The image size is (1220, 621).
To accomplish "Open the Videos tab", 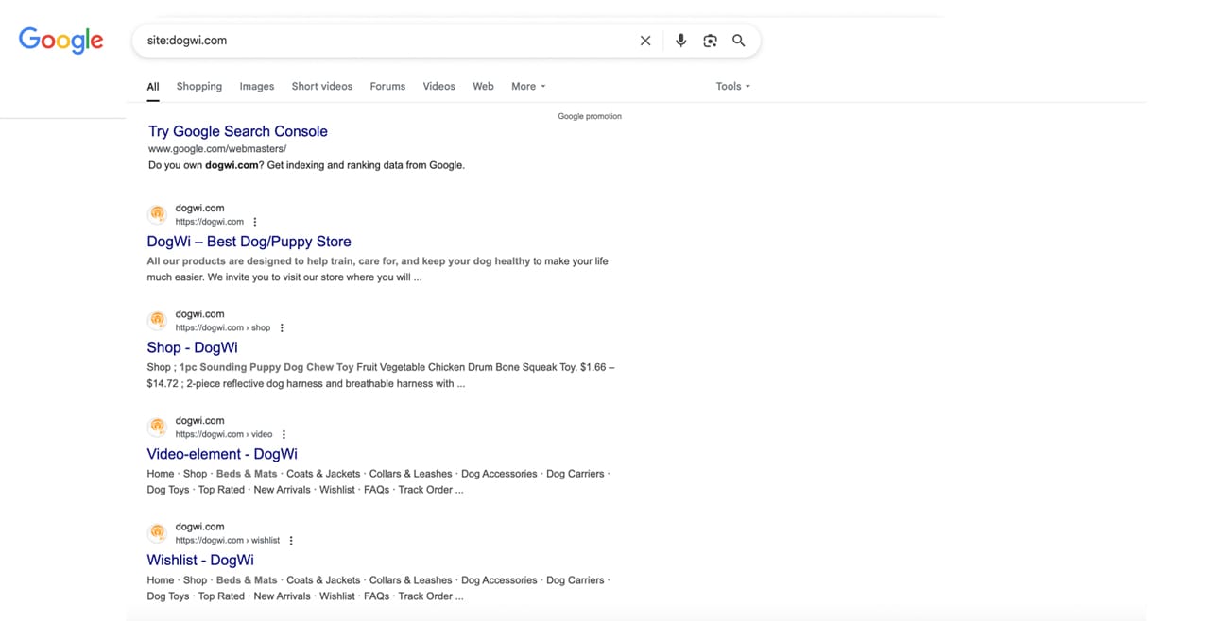I will tap(438, 86).
